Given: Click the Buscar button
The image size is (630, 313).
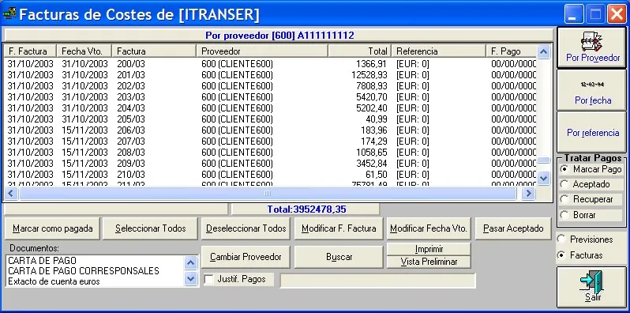Looking at the screenshot, I should coord(339,257).
